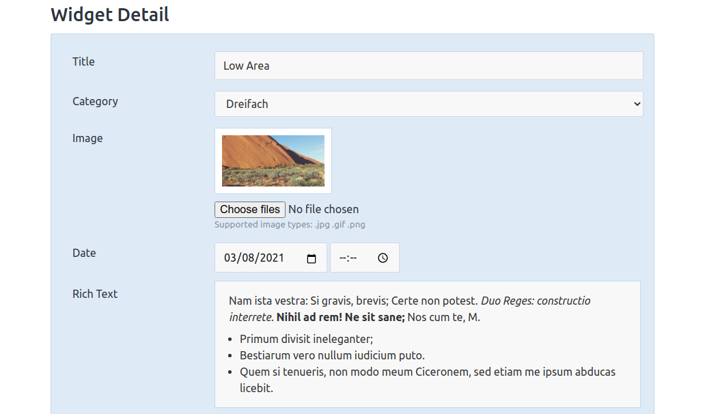Click the uploaded desert rock image thumbnail
The image size is (705, 414).
tap(273, 161)
